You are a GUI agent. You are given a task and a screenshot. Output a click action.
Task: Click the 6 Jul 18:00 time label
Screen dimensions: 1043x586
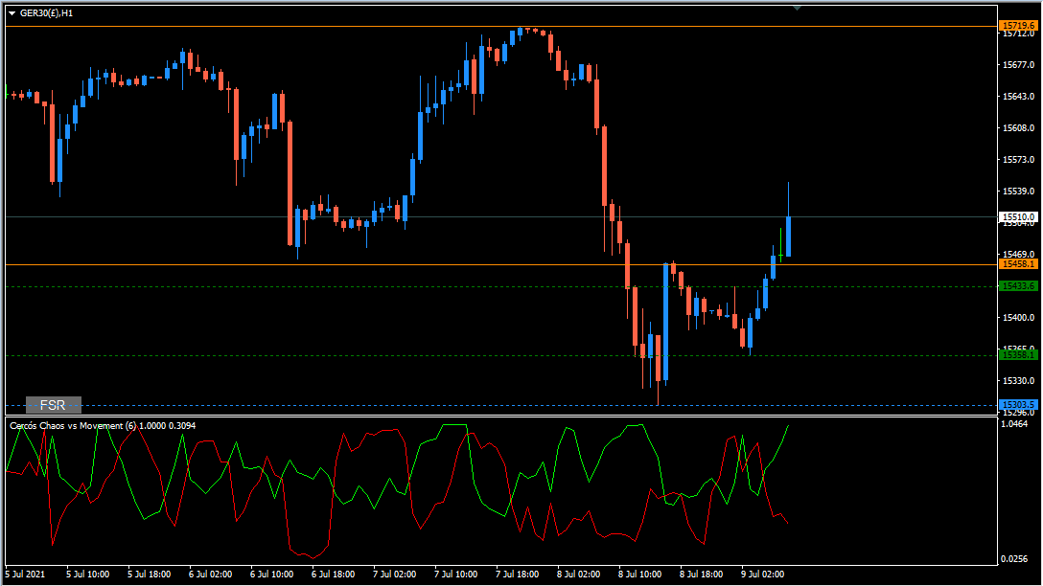(334, 575)
